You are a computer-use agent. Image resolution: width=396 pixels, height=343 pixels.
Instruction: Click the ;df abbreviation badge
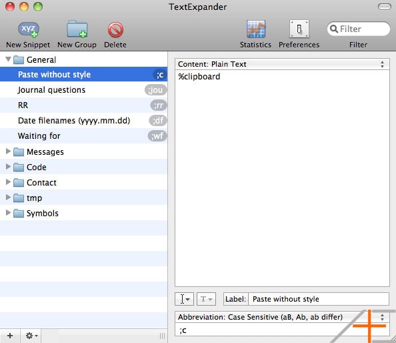pos(158,121)
